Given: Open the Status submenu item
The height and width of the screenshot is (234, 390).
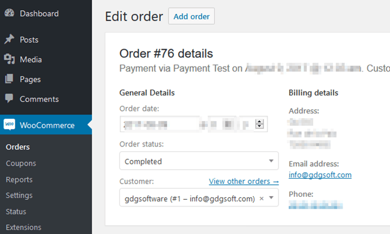Looking at the screenshot, I should pyautogui.click(x=16, y=212).
